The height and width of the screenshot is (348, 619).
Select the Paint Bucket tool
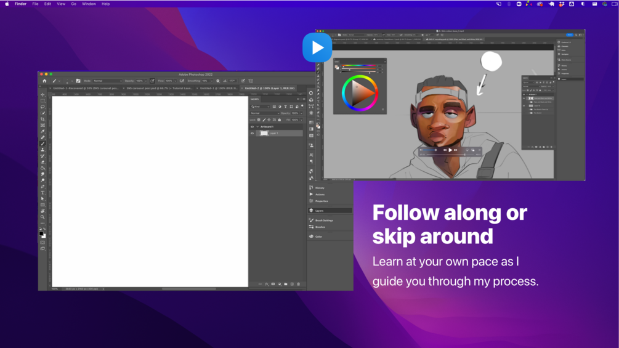click(42, 168)
